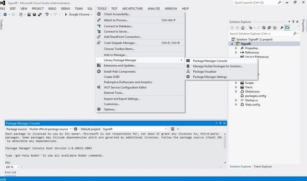Viewport: 307px width, 181px height.
Task: Click the Home icon in Solution Explorer
Action: pyautogui.click(x=243, y=28)
